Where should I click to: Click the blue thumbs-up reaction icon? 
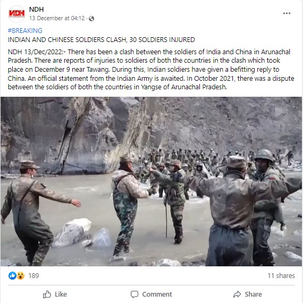(x=12, y=275)
